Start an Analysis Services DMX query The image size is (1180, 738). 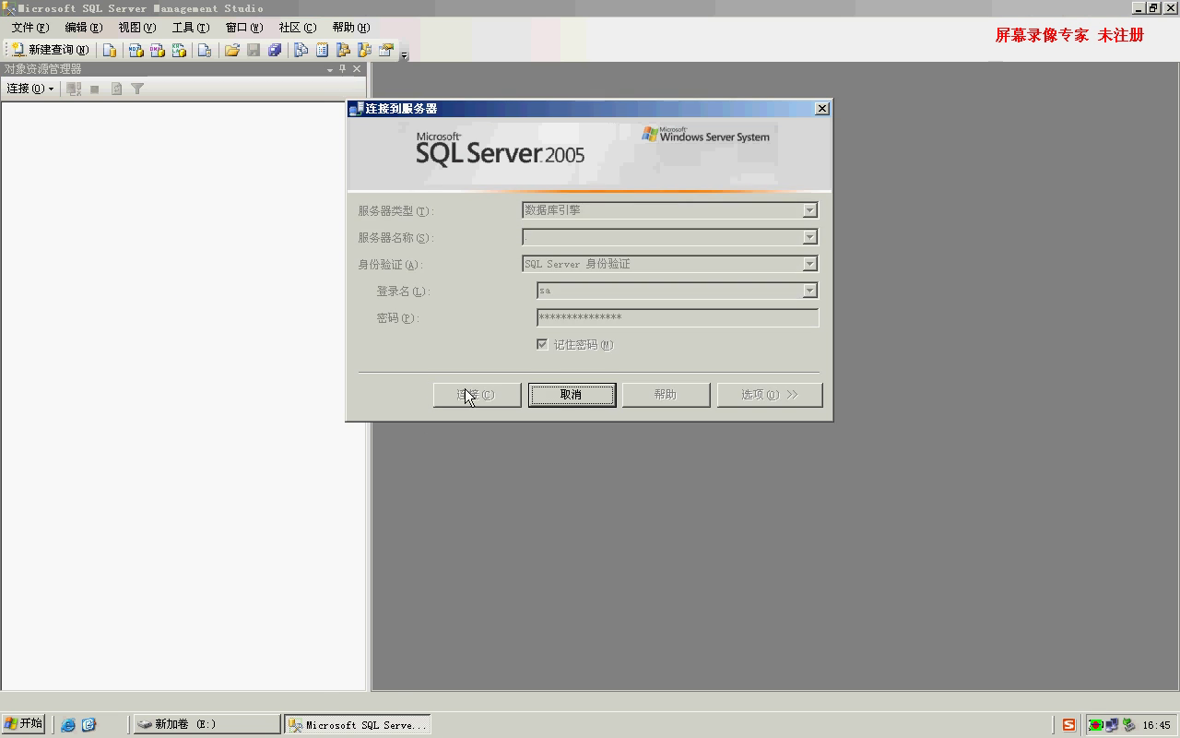point(157,50)
